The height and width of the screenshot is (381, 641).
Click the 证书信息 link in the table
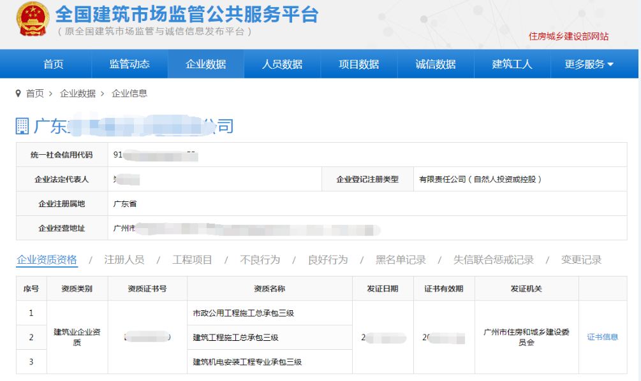602,338
